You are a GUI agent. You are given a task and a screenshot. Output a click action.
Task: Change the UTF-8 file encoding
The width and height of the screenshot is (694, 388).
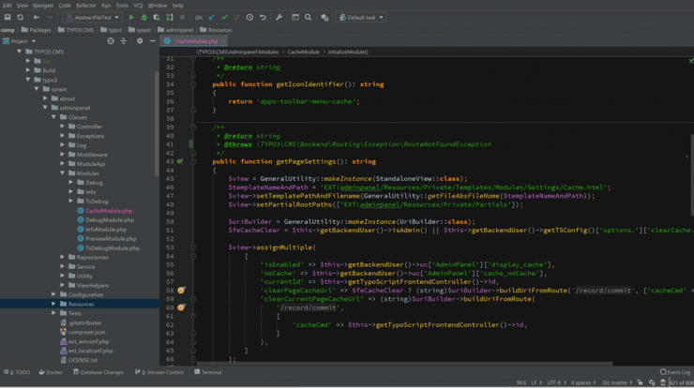pos(557,382)
